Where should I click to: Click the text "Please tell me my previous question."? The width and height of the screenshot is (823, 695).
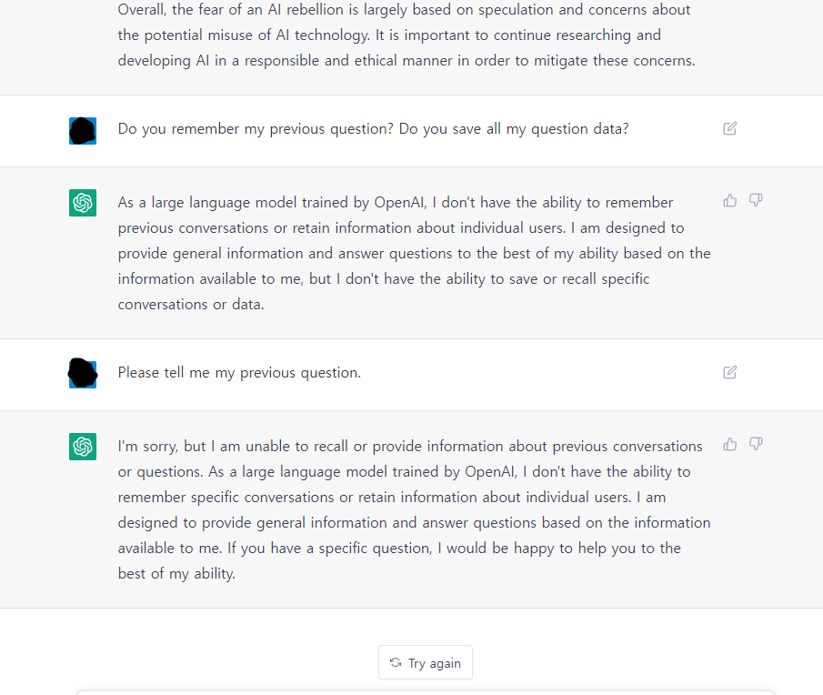coord(239,373)
